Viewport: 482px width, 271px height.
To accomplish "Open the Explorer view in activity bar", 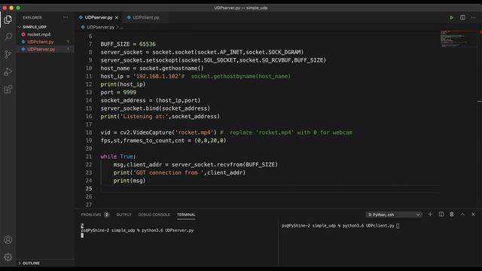I will (x=8, y=20).
